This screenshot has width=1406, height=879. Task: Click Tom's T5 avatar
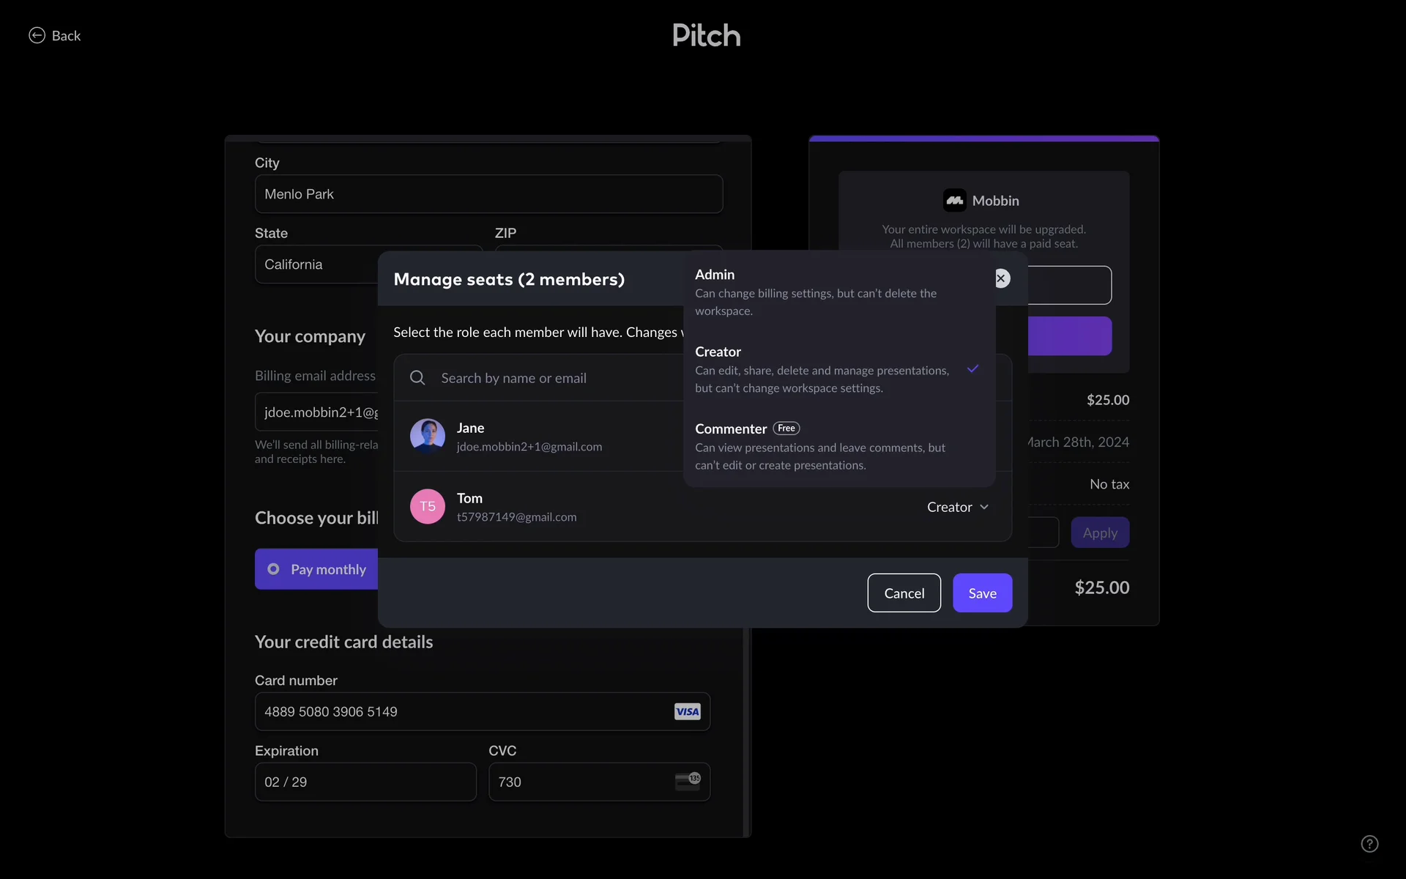(x=427, y=506)
